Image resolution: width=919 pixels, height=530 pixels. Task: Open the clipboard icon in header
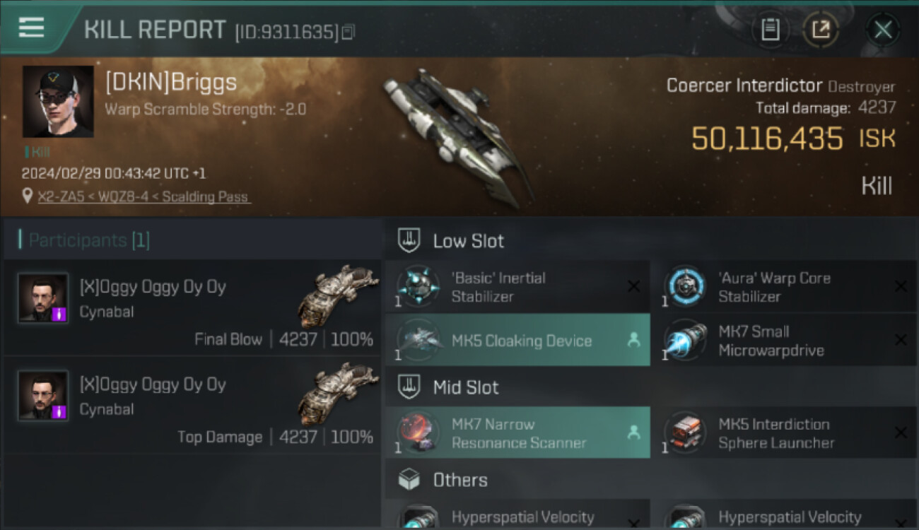(x=770, y=30)
